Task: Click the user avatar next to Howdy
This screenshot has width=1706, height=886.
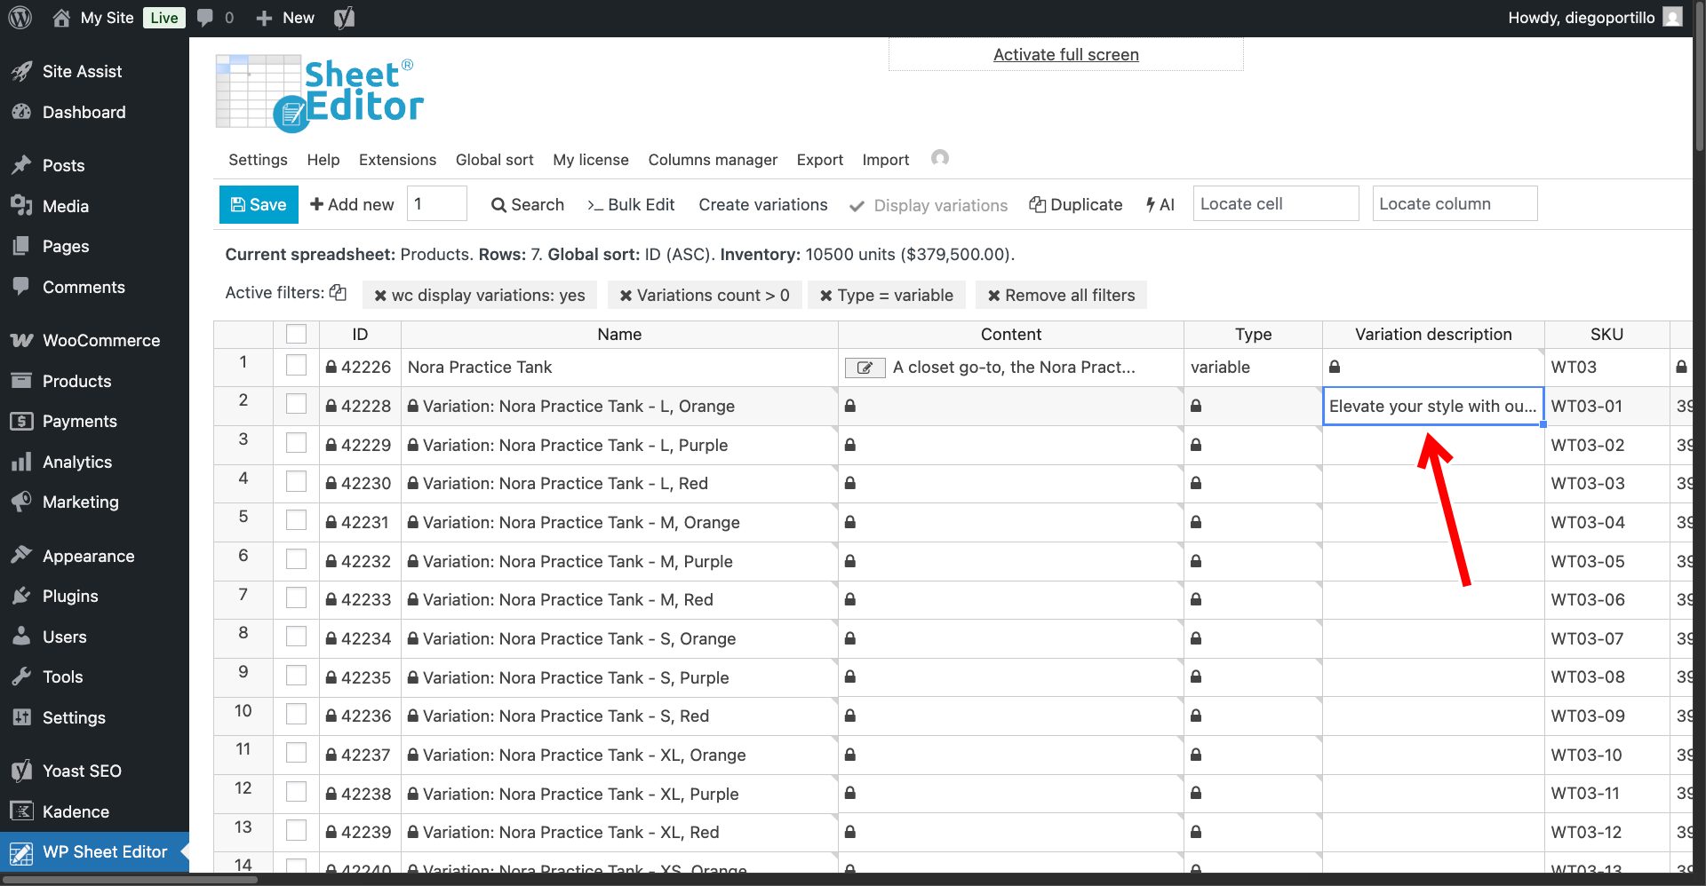Action: pyautogui.click(x=1672, y=18)
